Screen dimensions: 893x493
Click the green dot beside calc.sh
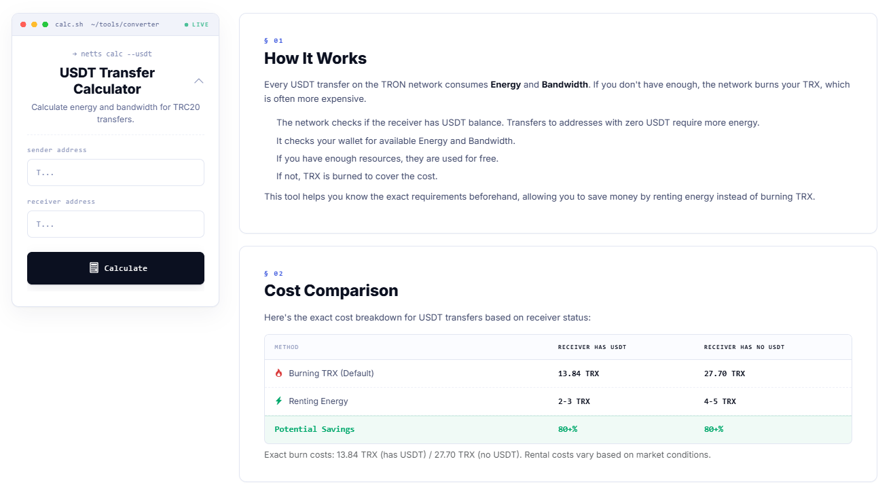click(45, 24)
